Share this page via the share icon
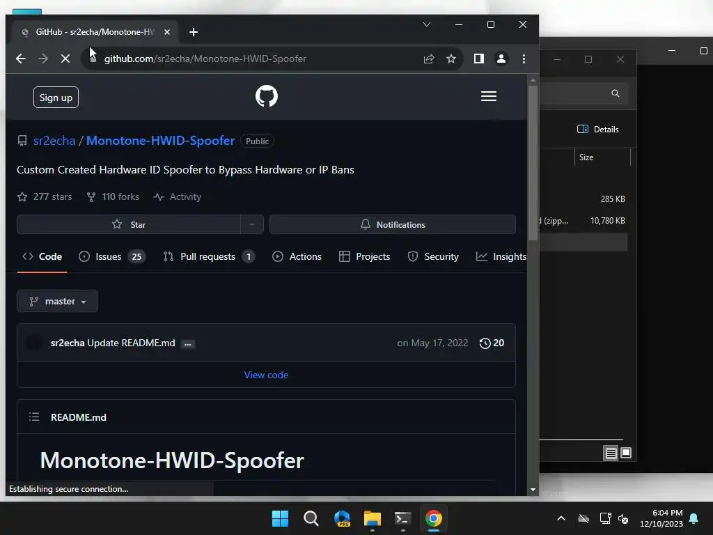This screenshot has height=535, width=713. 429,59
